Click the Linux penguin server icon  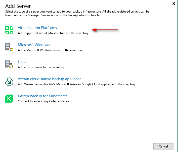click(x=9, y=64)
